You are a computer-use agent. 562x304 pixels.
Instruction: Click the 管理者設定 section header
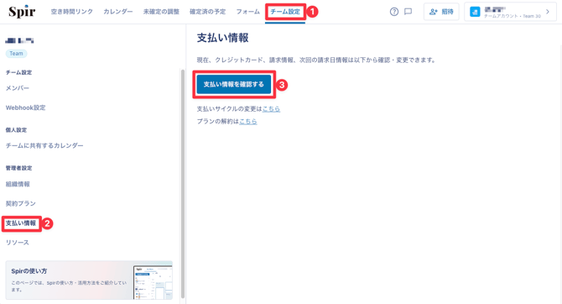pyautogui.click(x=18, y=168)
